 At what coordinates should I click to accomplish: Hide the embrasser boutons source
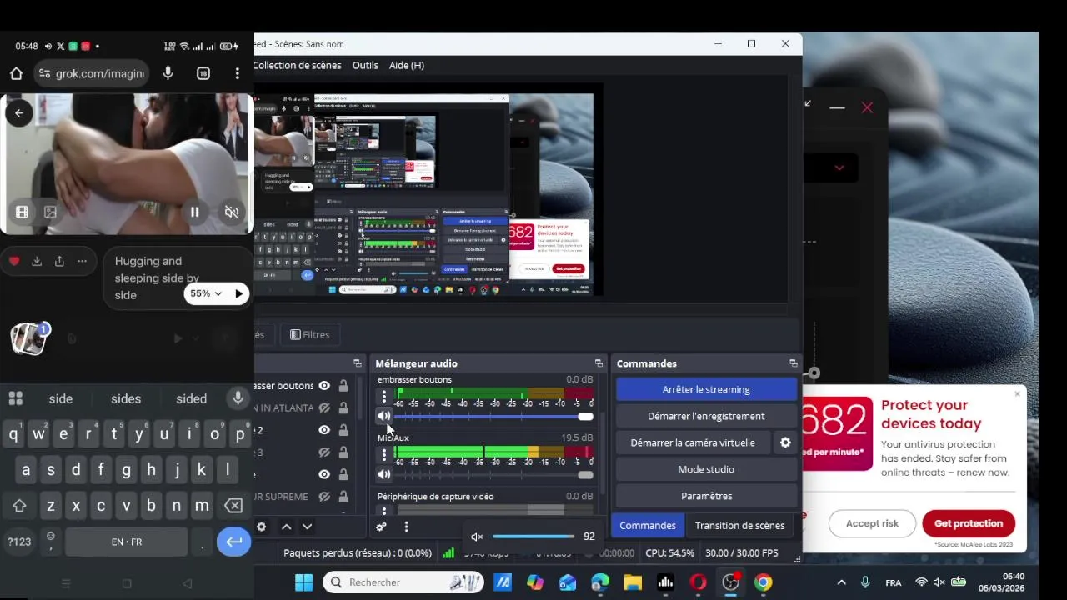[324, 386]
